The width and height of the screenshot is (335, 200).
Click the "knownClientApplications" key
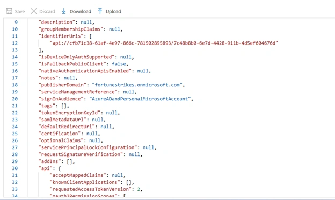(85, 182)
